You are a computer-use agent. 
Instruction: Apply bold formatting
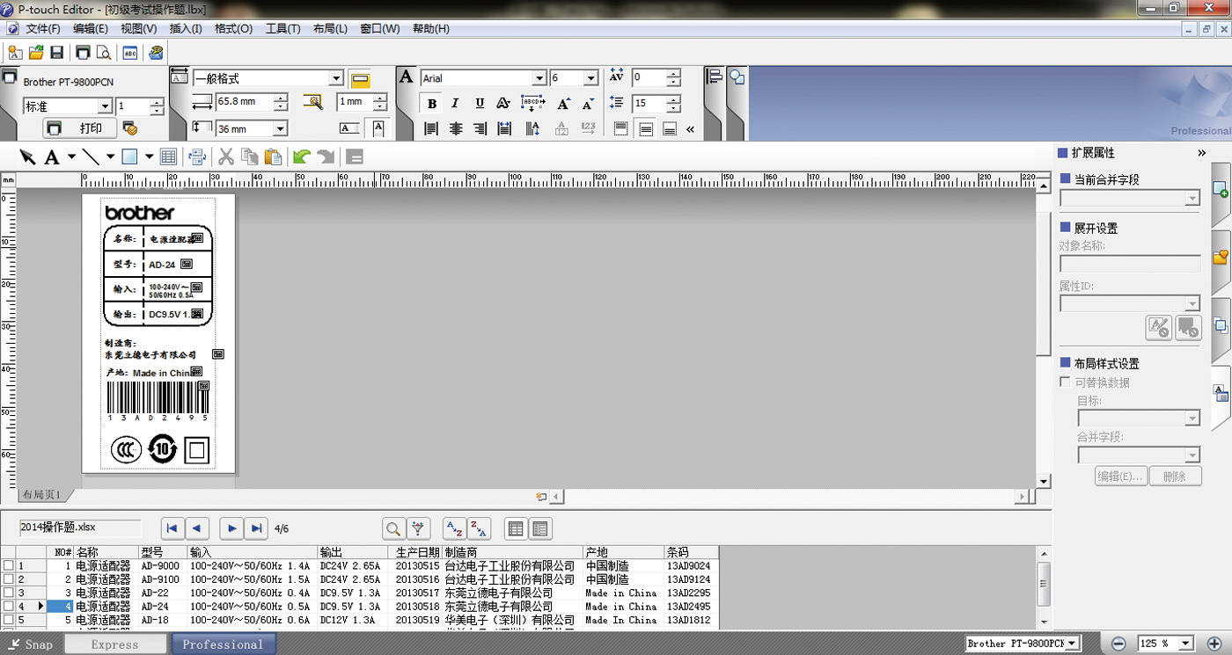click(x=432, y=104)
